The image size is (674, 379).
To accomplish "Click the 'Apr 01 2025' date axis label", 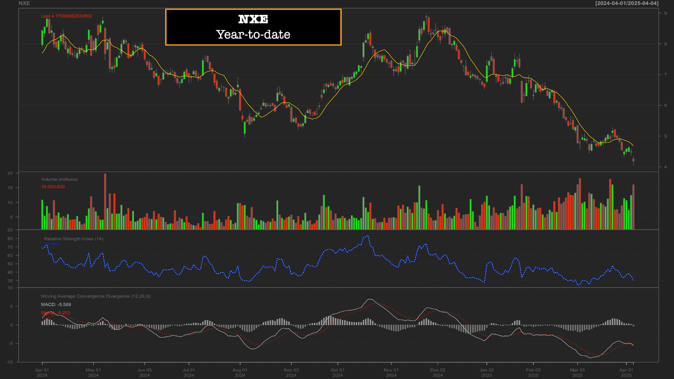I will [x=627, y=372].
